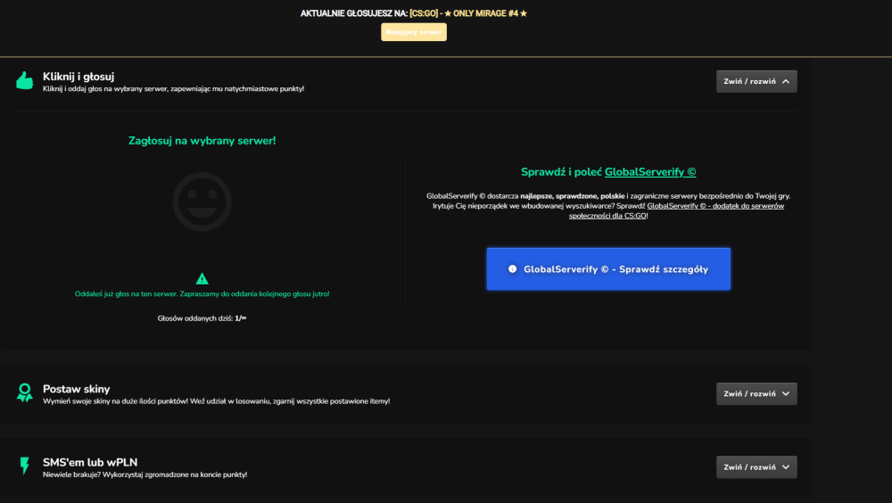The width and height of the screenshot is (892, 503).
Task: Click the Niewiele brakuje? description text
Action: 145,474
